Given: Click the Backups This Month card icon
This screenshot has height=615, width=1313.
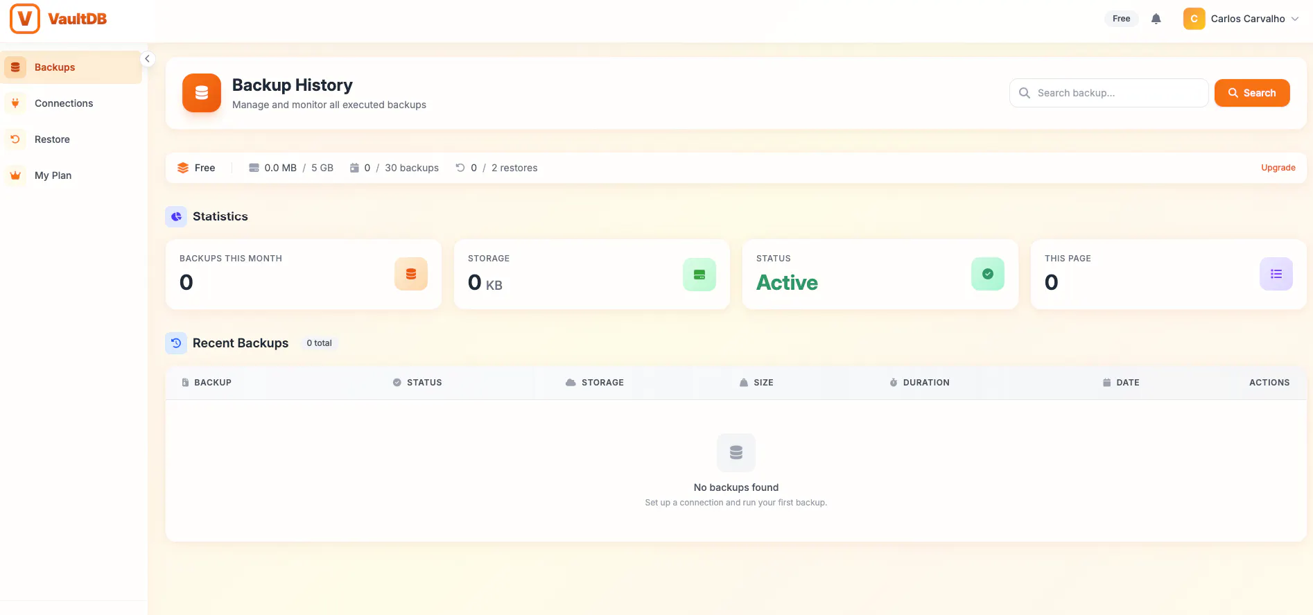Looking at the screenshot, I should 411,274.
